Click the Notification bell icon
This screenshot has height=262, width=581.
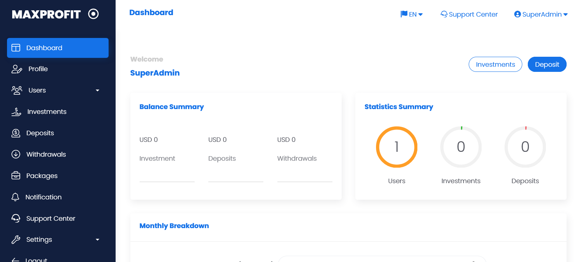coord(15,197)
